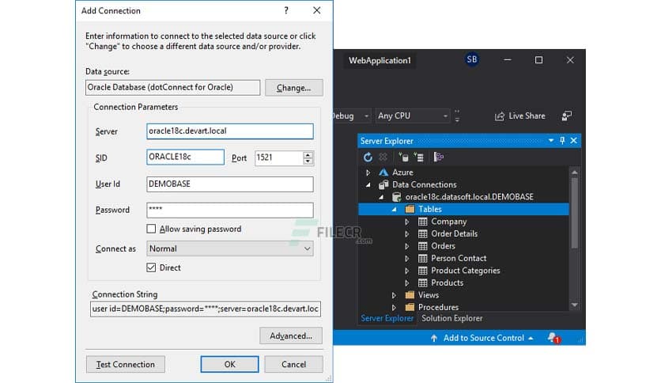Click the Server input field
Image resolution: width=661 pixels, height=383 pixels.
click(x=230, y=131)
